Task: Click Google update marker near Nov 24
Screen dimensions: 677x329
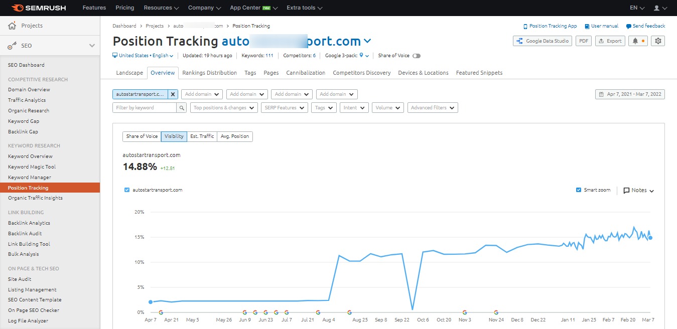Action: coord(496,312)
